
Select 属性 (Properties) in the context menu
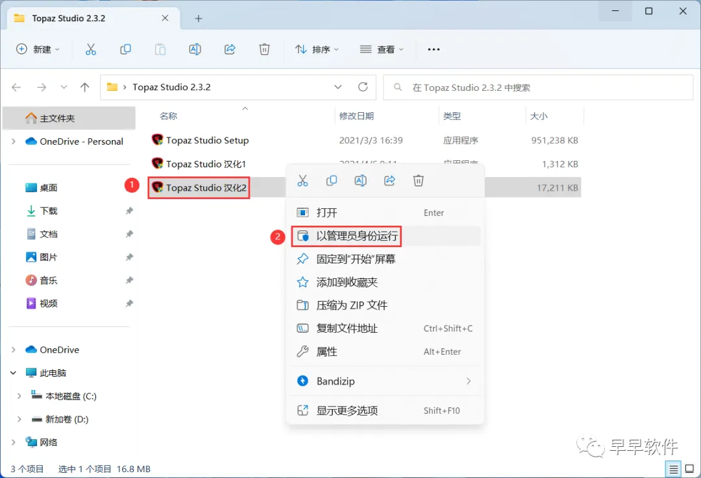point(386,352)
